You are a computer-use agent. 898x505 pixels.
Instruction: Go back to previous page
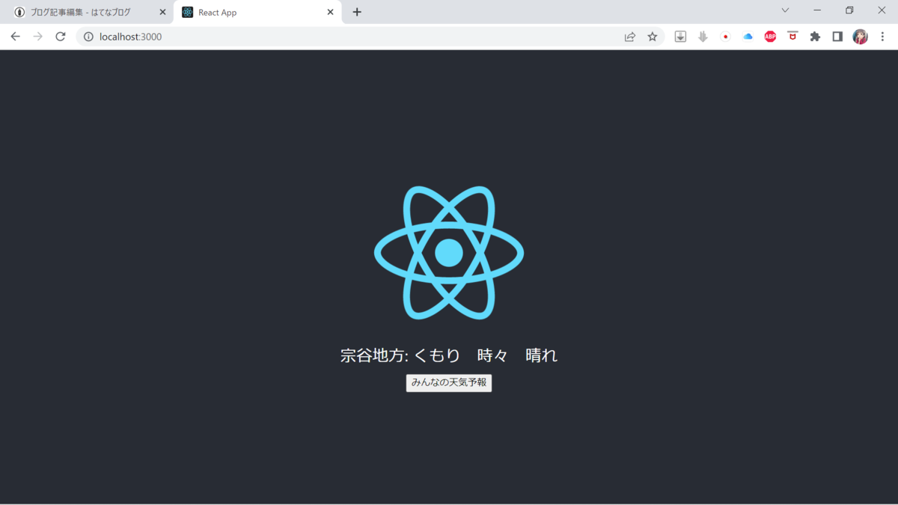[x=15, y=37]
